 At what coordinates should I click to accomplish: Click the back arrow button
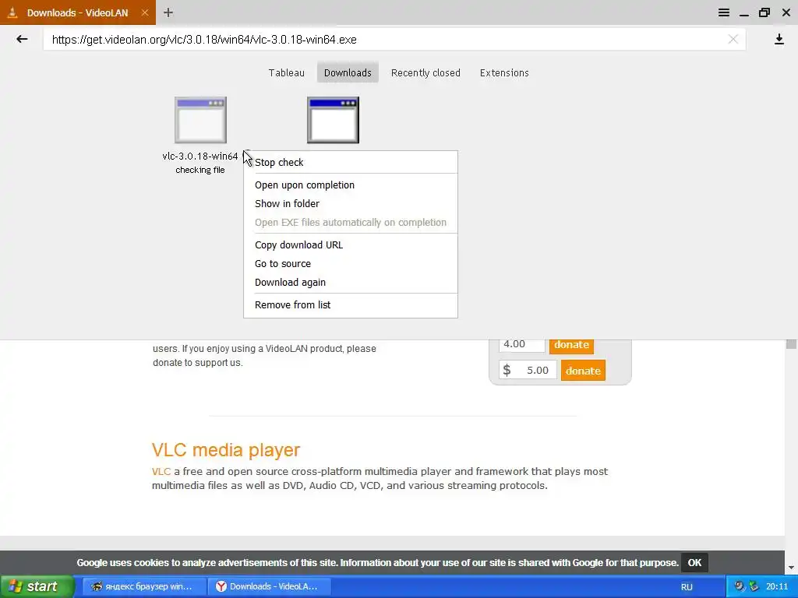tap(21, 39)
